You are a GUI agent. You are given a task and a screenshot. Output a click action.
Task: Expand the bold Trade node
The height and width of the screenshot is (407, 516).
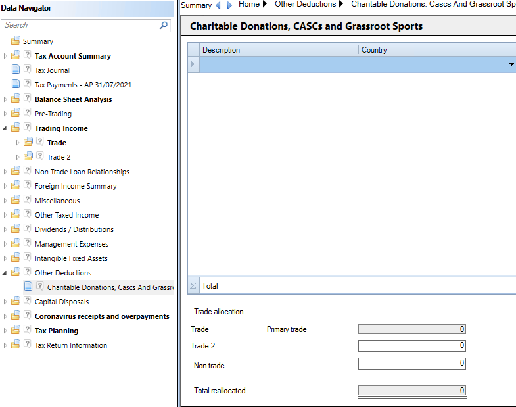pos(18,143)
